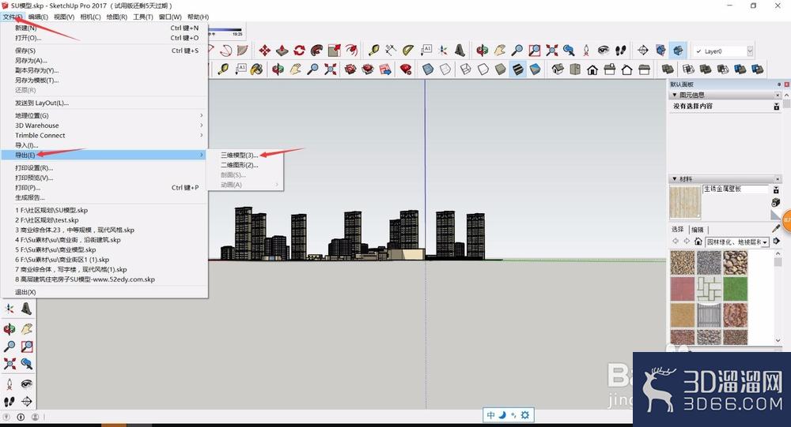Image resolution: width=791 pixels, height=427 pixels.
Task: Open the material library category dropdown
Action: [x=765, y=242]
